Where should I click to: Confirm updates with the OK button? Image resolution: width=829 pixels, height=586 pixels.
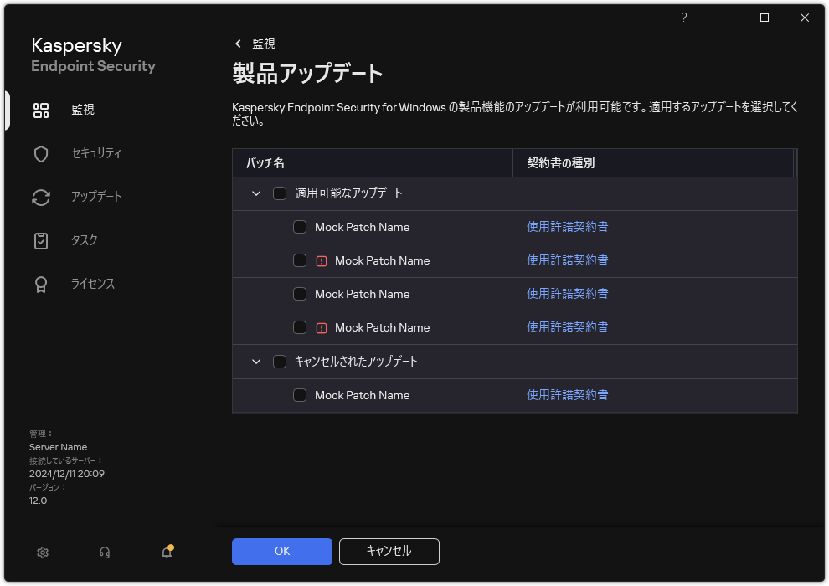(x=281, y=551)
